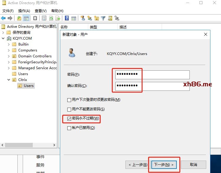Click the Export list toolbar icon
Image resolution: width=221 pixels, height=173 pixels.
[58, 18]
